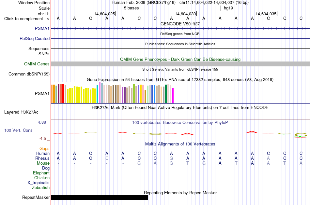Click the Common dbSNP(155) track label
This screenshot has width=310, height=205.
coord(29,74)
